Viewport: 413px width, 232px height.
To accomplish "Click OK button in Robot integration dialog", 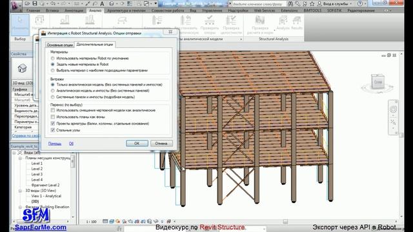I will point(137,143).
